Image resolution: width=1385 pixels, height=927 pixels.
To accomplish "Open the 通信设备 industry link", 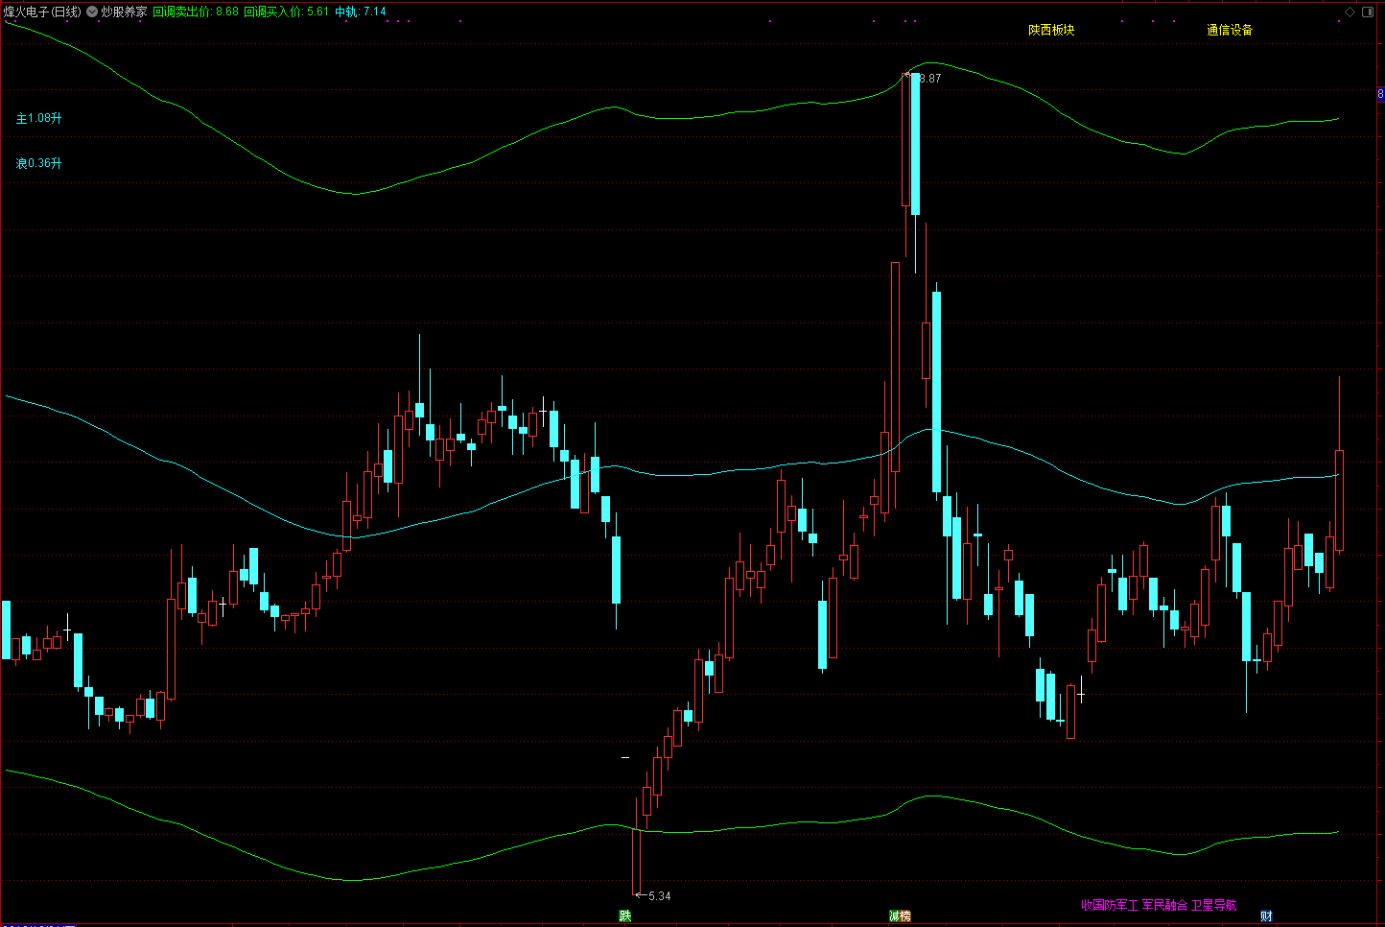I will coord(1230,30).
